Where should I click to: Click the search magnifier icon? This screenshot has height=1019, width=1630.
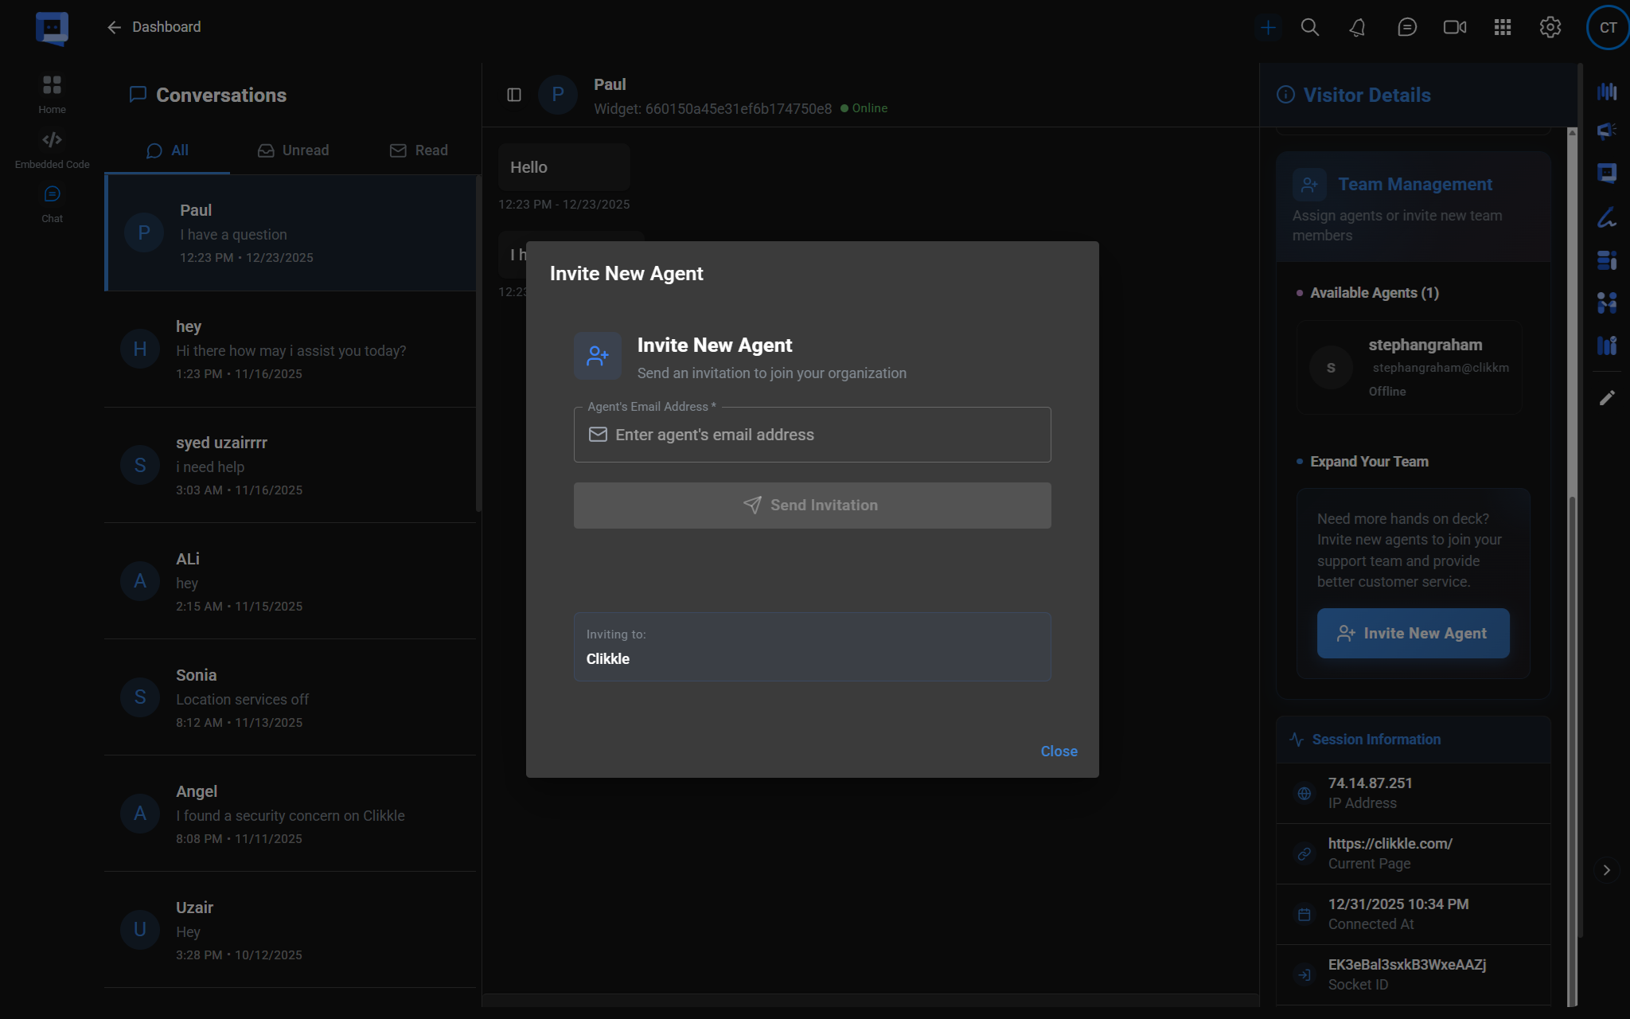(x=1309, y=28)
